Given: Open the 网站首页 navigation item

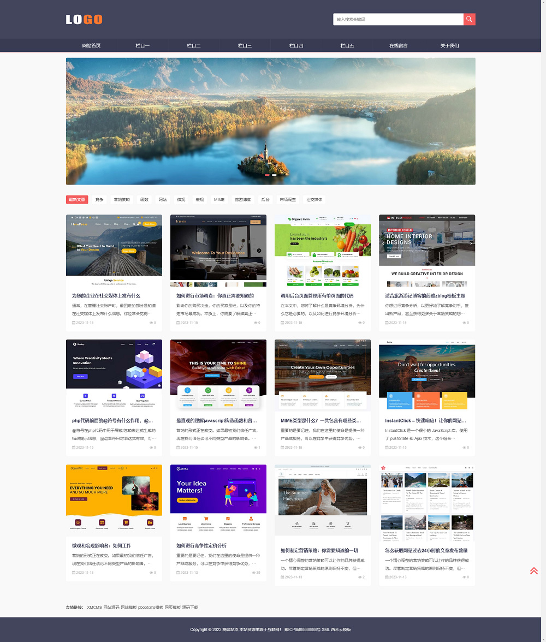Looking at the screenshot, I should (91, 46).
